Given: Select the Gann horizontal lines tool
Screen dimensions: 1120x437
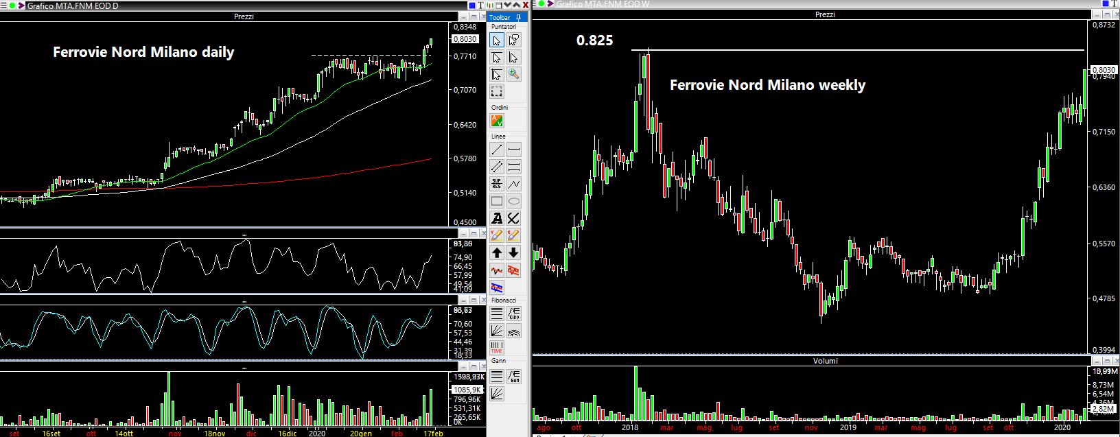Looking at the screenshot, I should (497, 376).
